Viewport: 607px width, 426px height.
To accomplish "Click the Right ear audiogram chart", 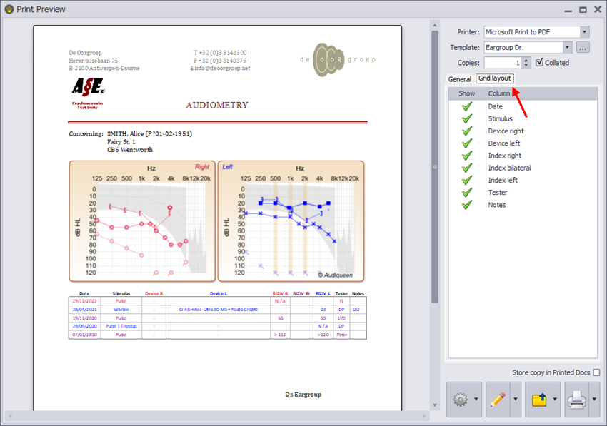I will coord(142,221).
